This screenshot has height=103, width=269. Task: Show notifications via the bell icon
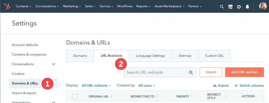(247, 7)
